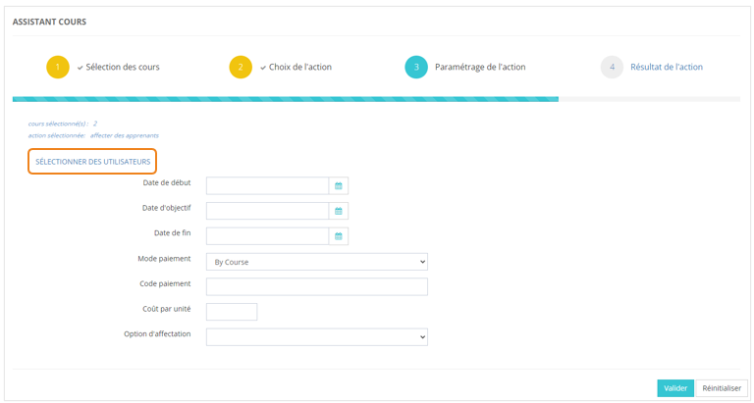Go to Choix de l'action step
This screenshot has width=754, height=403.
pyautogui.click(x=299, y=68)
